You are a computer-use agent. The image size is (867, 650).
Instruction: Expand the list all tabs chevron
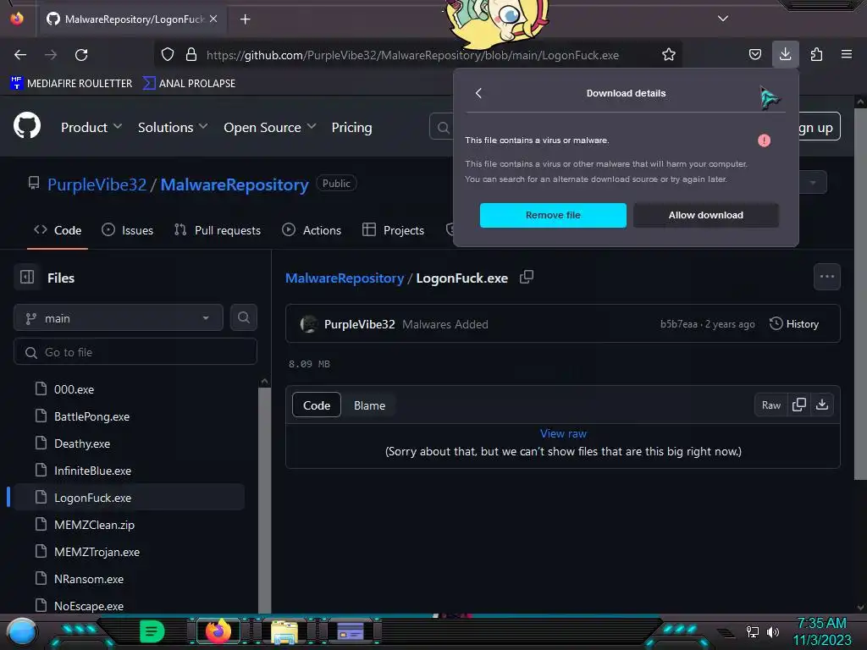pos(723,19)
